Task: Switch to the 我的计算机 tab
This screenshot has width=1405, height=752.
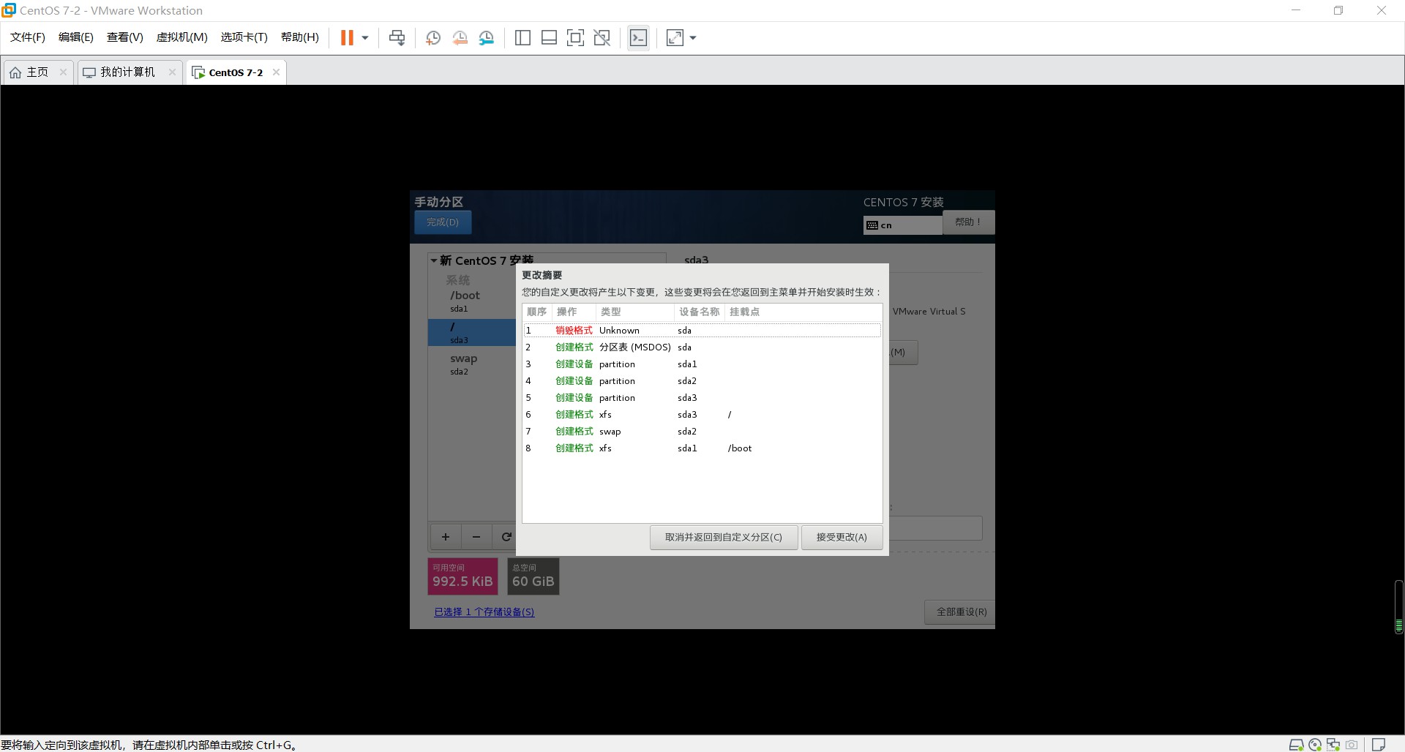Action: (127, 72)
